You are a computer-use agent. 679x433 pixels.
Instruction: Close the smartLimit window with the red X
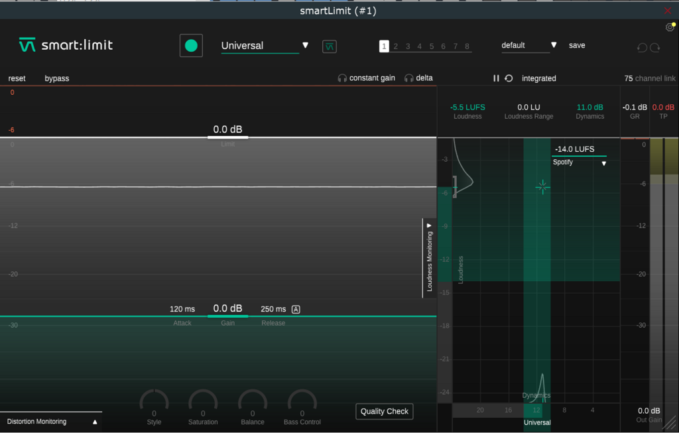click(x=667, y=11)
